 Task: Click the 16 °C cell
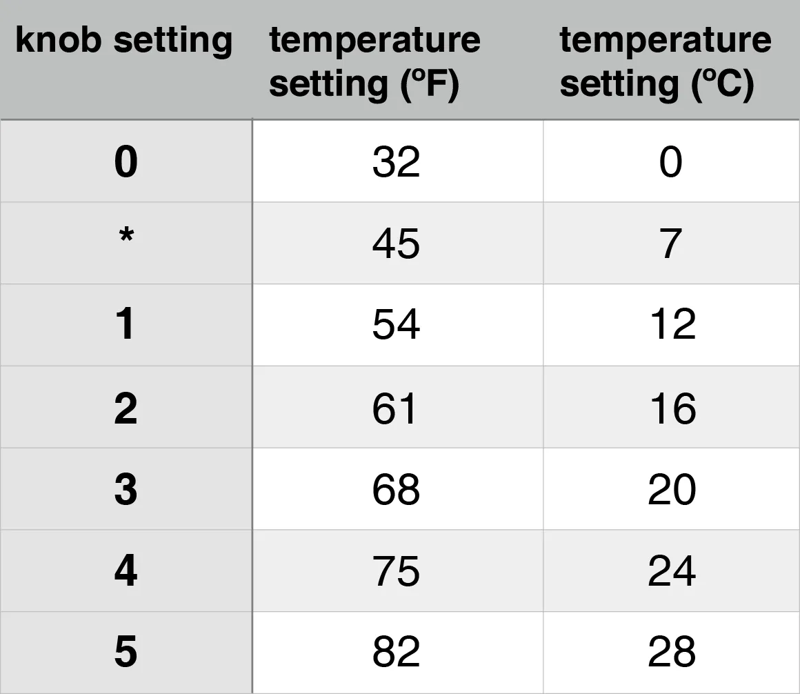click(x=671, y=408)
